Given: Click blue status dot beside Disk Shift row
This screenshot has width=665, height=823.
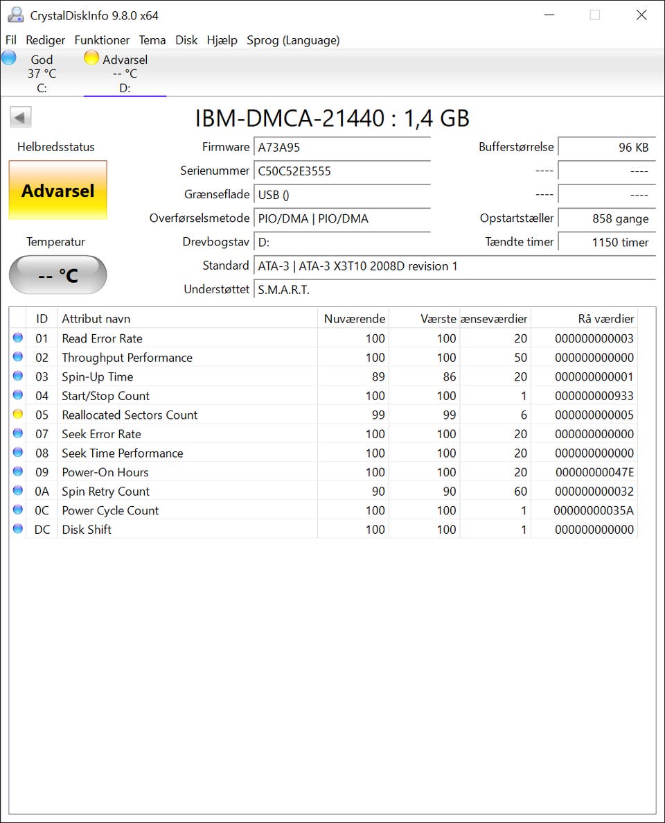Looking at the screenshot, I should pos(18,529).
